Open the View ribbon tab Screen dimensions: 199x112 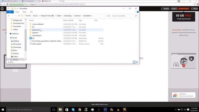[31, 12]
